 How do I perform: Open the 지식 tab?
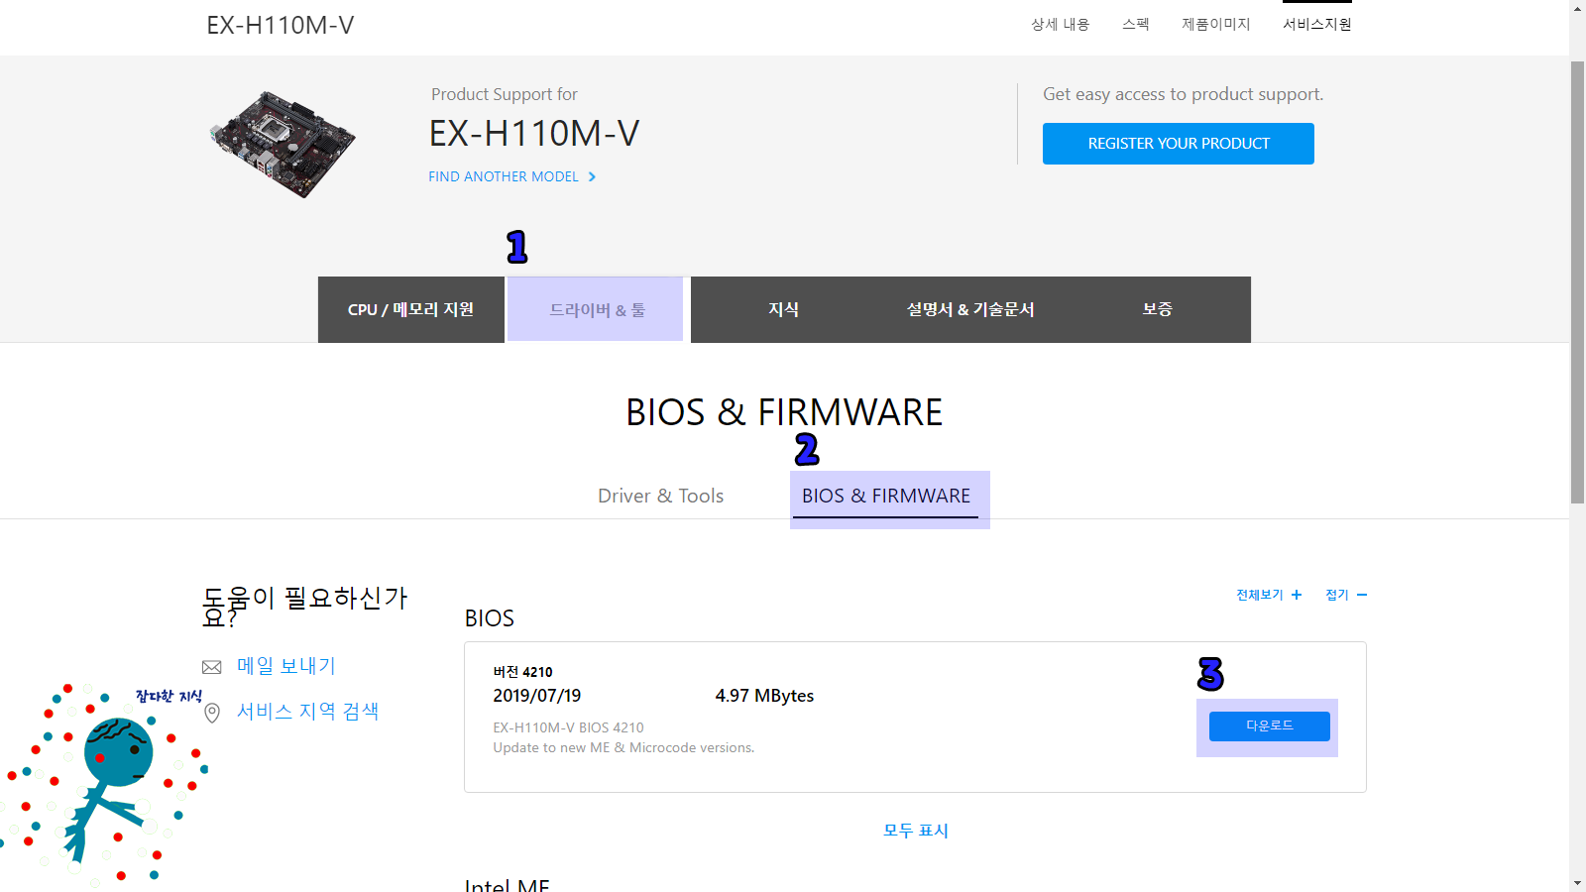point(783,309)
